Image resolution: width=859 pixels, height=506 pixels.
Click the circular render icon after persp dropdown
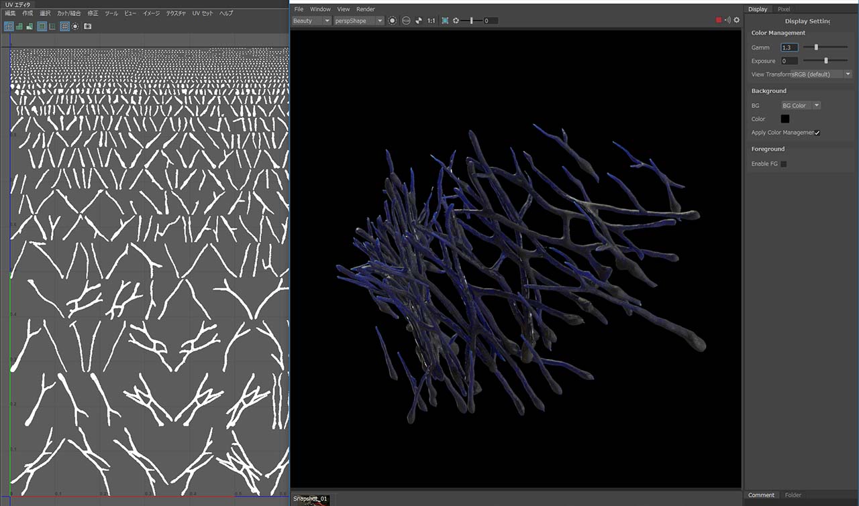(393, 21)
